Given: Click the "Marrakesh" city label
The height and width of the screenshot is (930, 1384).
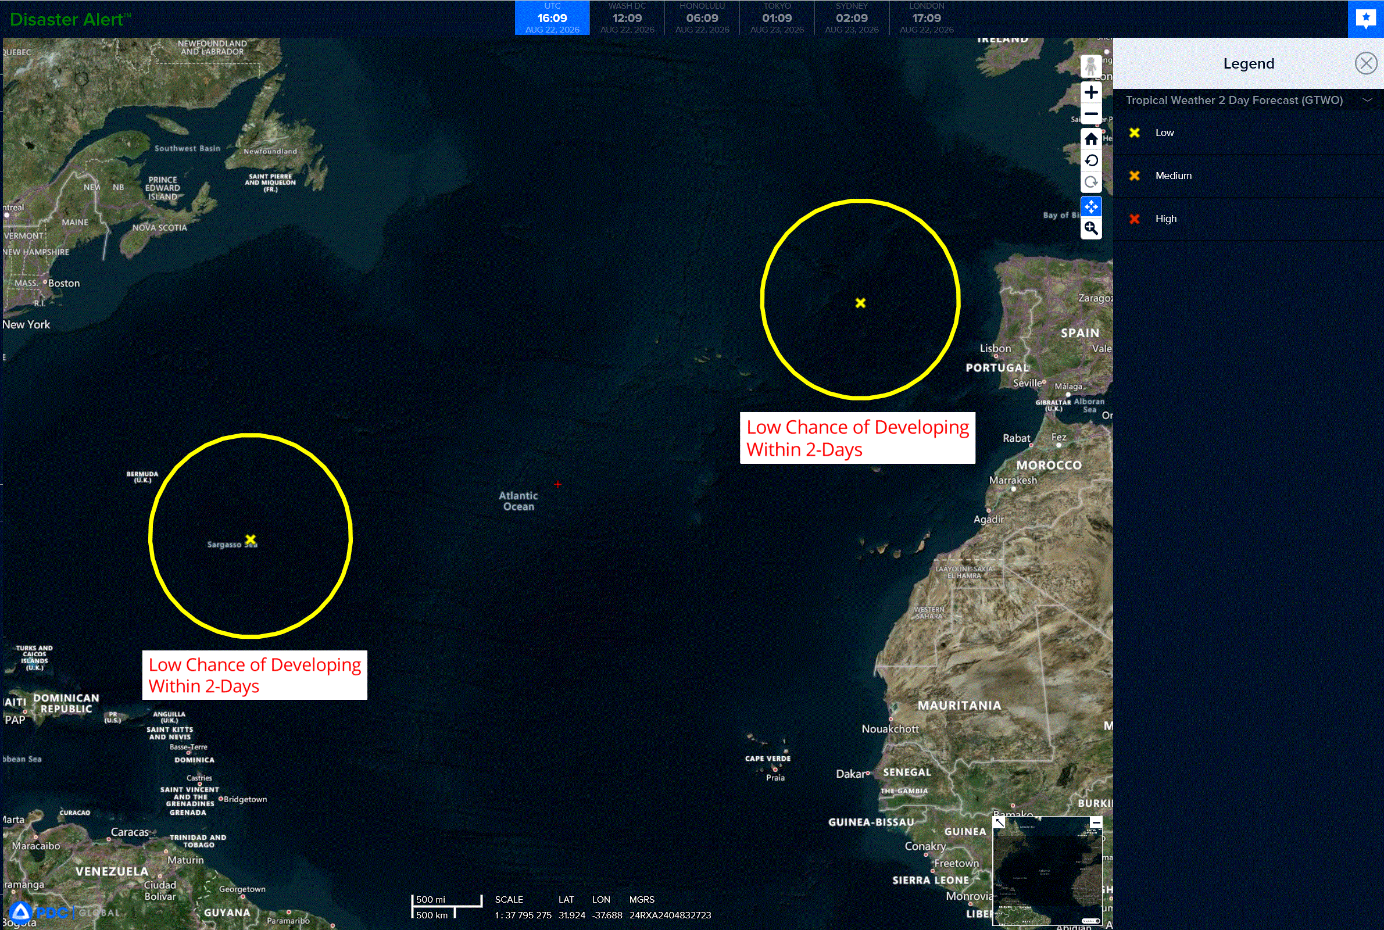Looking at the screenshot, I should 1013,481.
